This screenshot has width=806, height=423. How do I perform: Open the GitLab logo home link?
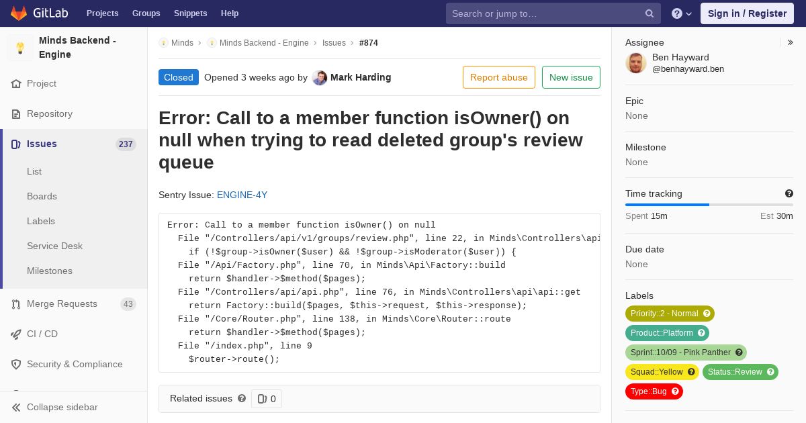tap(38, 13)
